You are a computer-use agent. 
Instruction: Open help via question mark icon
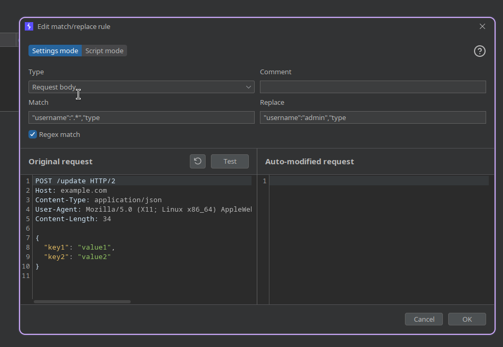[x=479, y=51]
